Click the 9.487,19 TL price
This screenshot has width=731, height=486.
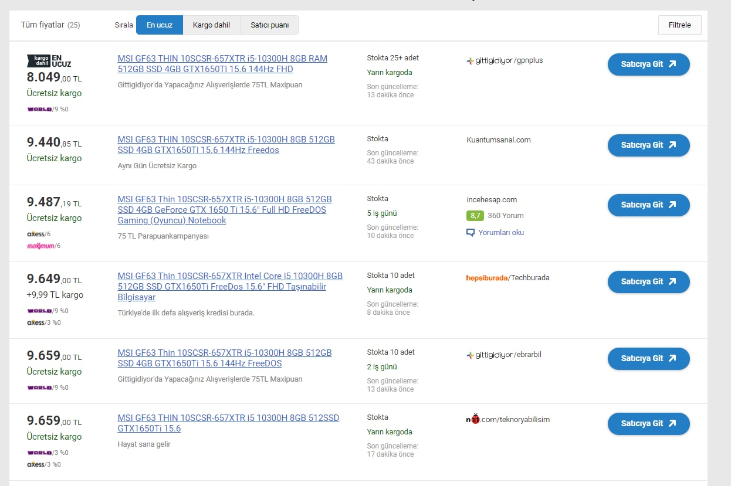pyautogui.click(x=54, y=202)
